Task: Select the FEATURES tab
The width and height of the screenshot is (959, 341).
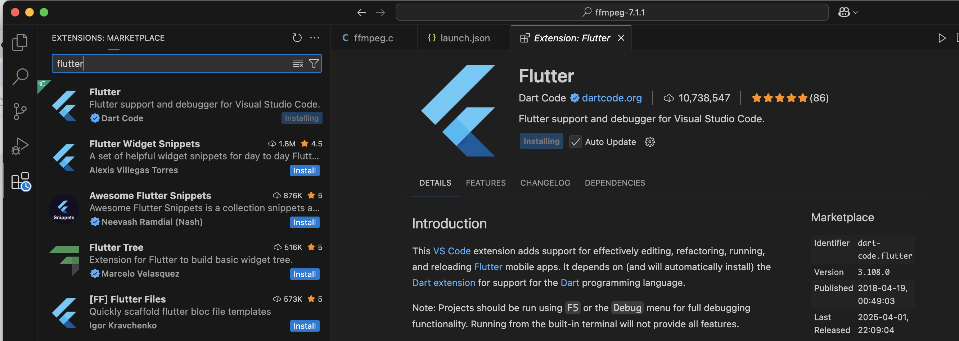Action: tap(486, 183)
